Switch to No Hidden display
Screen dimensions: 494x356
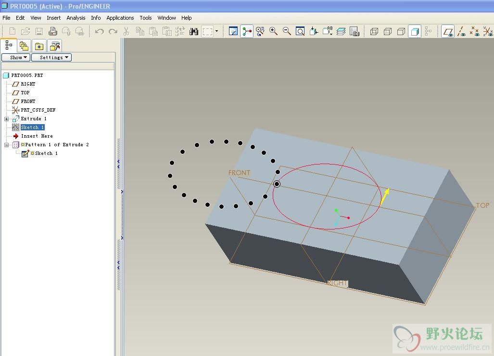click(401, 31)
